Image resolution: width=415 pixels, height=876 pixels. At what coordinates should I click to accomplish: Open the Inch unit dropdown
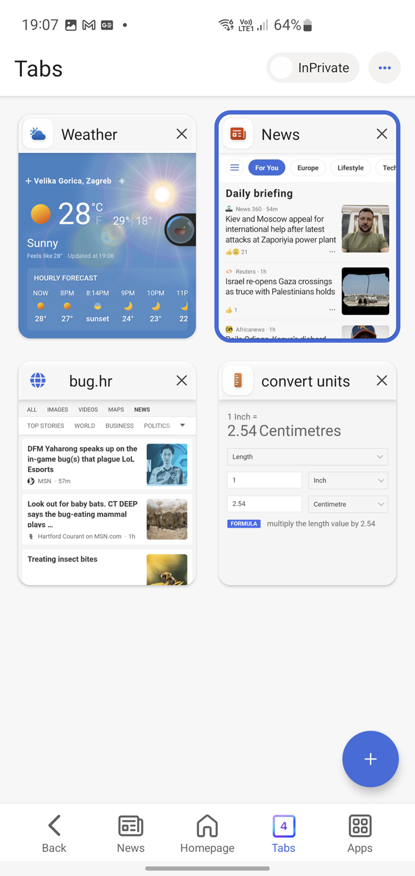click(348, 480)
